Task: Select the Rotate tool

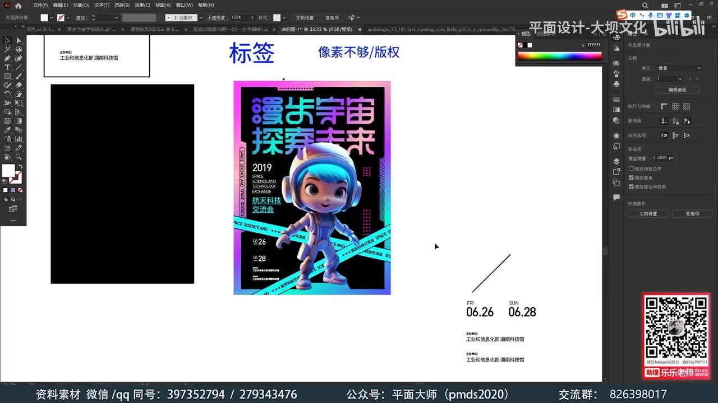Action: pos(7,94)
